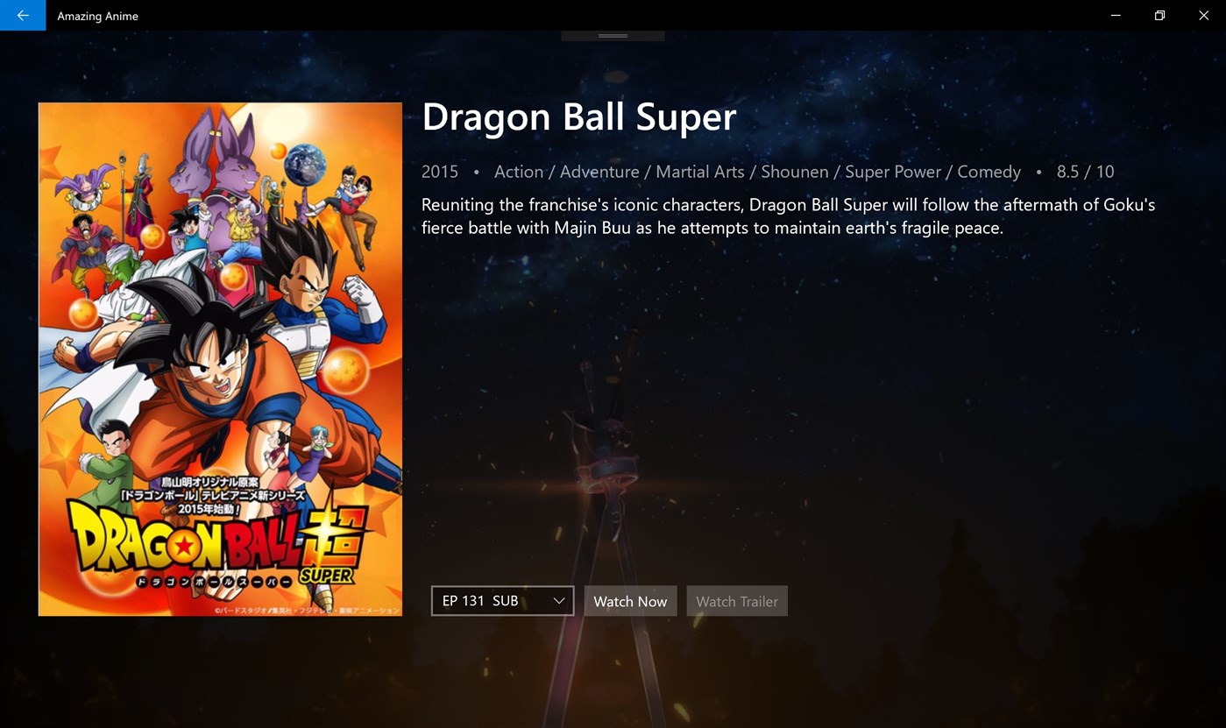Click the Watch Trailer button

[x=737, y=601]
